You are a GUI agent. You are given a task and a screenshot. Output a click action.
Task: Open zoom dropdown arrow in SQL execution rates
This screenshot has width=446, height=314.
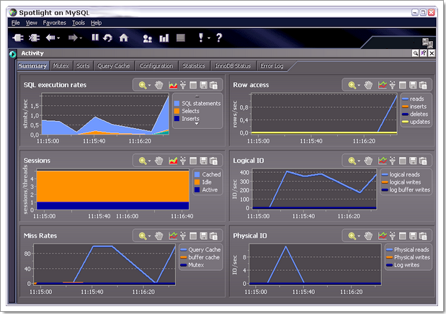click(x=150, y=85)
